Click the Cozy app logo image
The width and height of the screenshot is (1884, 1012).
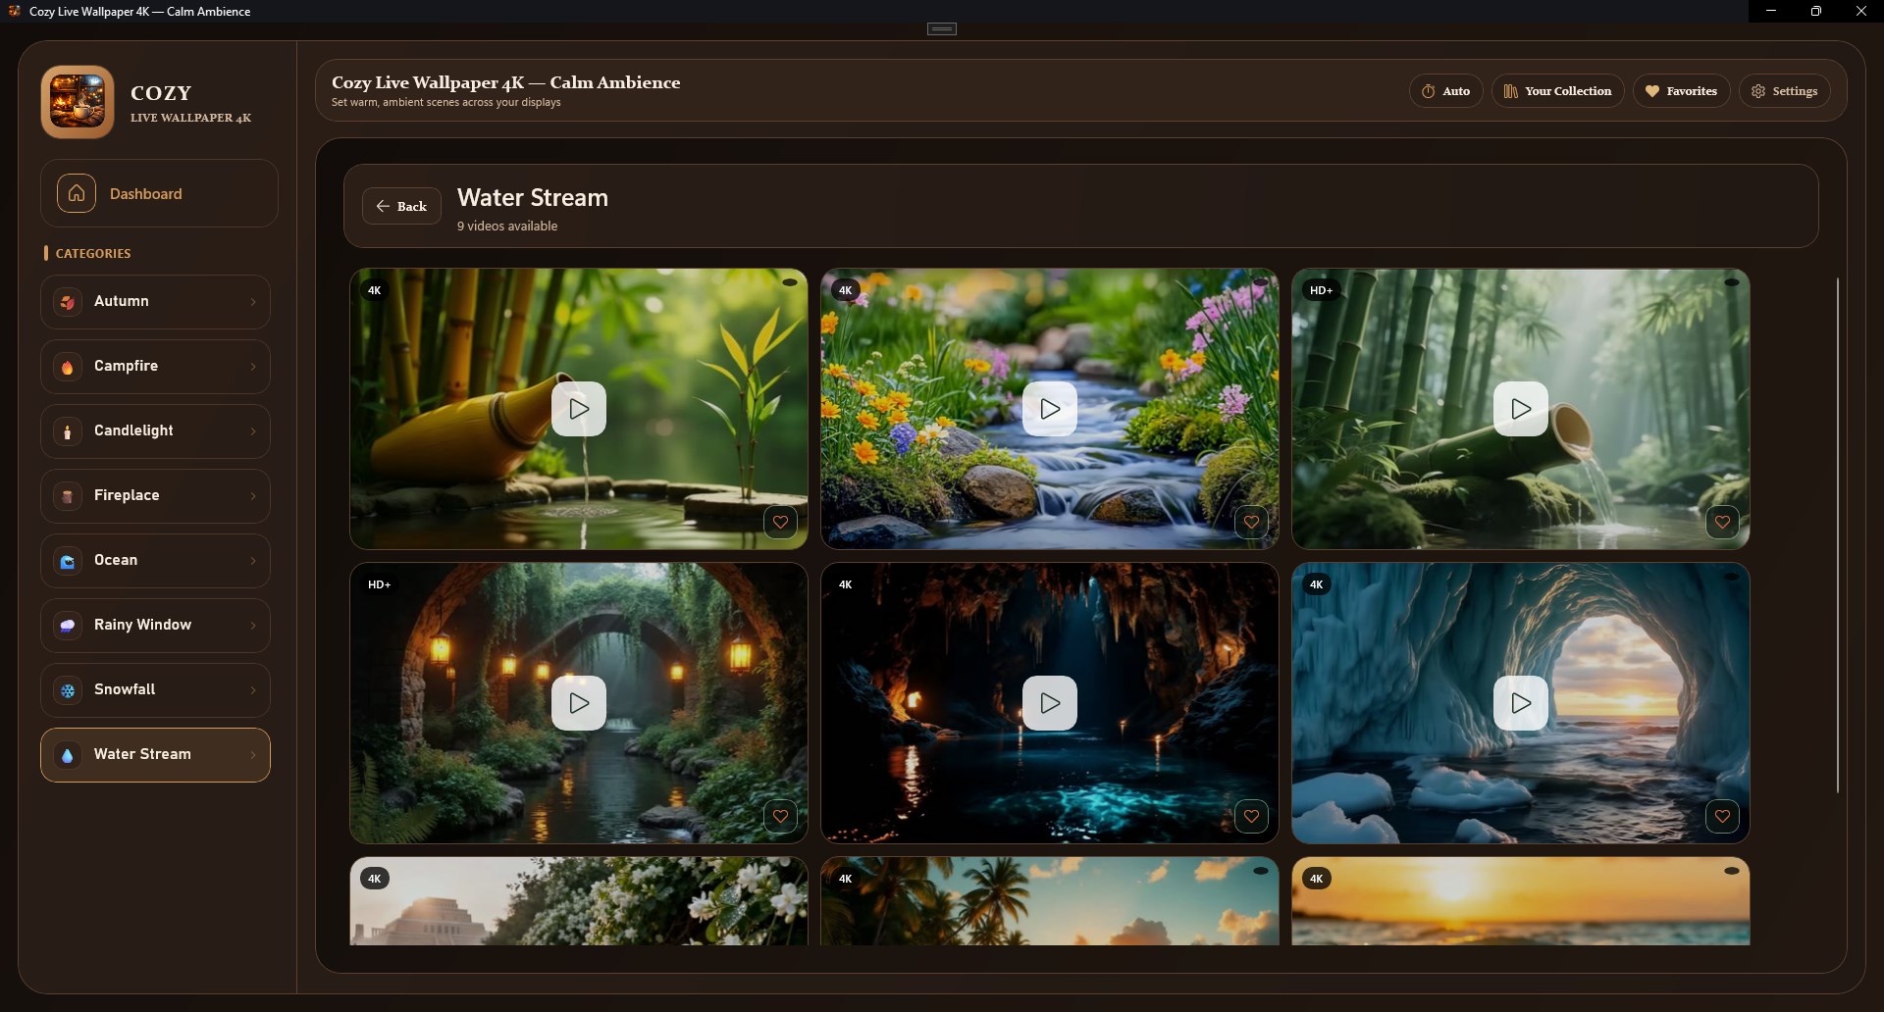coord(78,102)
